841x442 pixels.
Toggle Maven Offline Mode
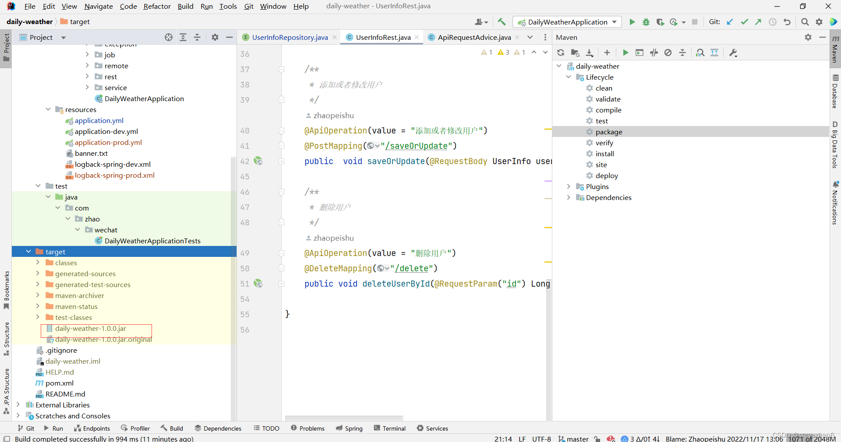point(654,53)
